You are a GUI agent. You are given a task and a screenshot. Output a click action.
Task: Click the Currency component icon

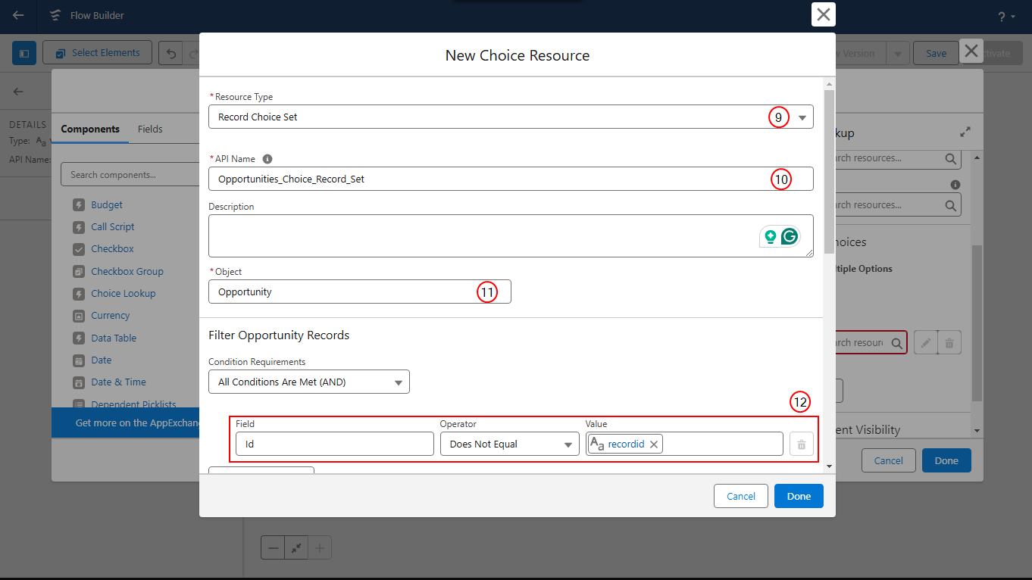pyautogui.click(x=79, y=316)
